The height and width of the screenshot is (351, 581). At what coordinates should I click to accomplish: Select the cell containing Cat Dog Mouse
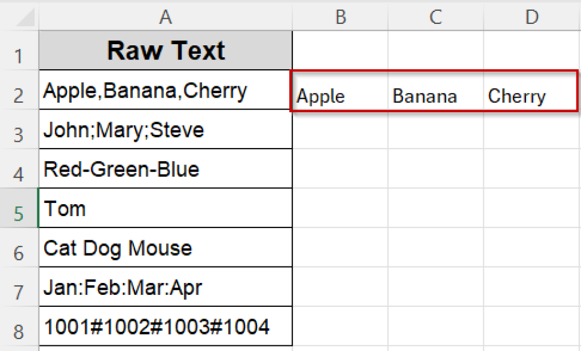(165, 247)
